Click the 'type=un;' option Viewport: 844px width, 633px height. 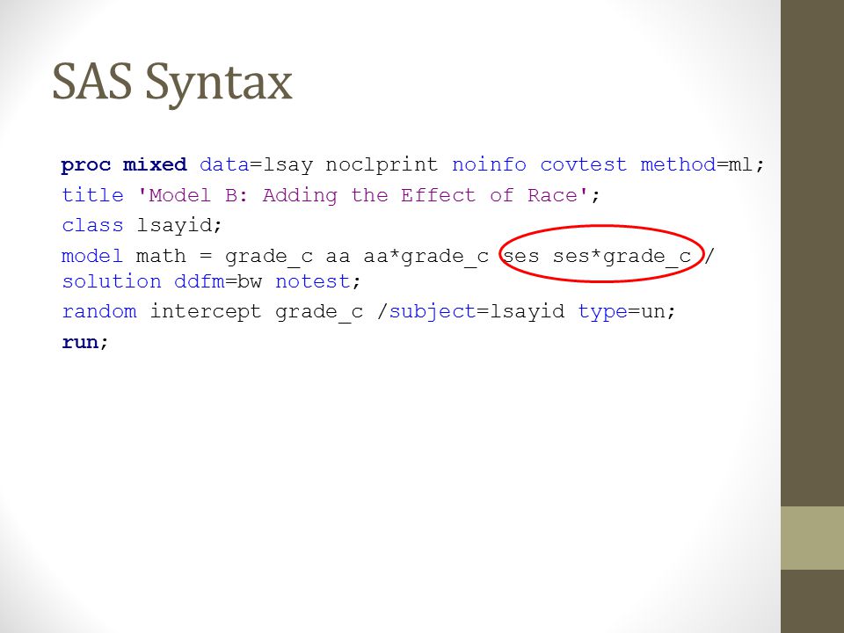pyautogui.click(x=627, y=312)
